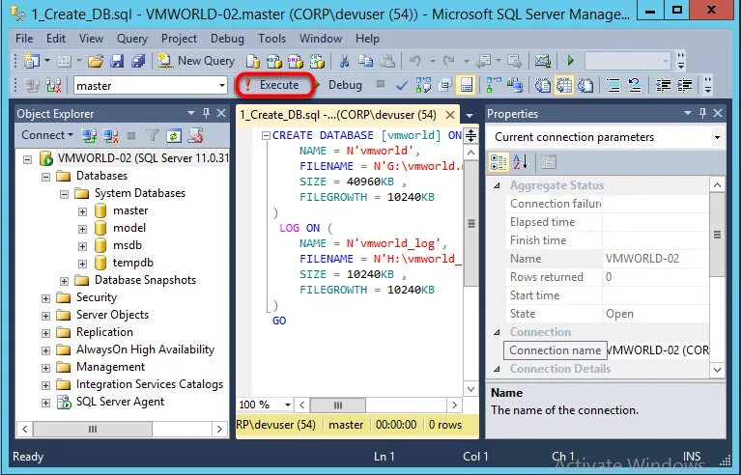This screenshot has height=475, width=741.
Task: Click the query editor vertical scrollbar thumb
Action: pyautogui.click(x=471, y=223)
